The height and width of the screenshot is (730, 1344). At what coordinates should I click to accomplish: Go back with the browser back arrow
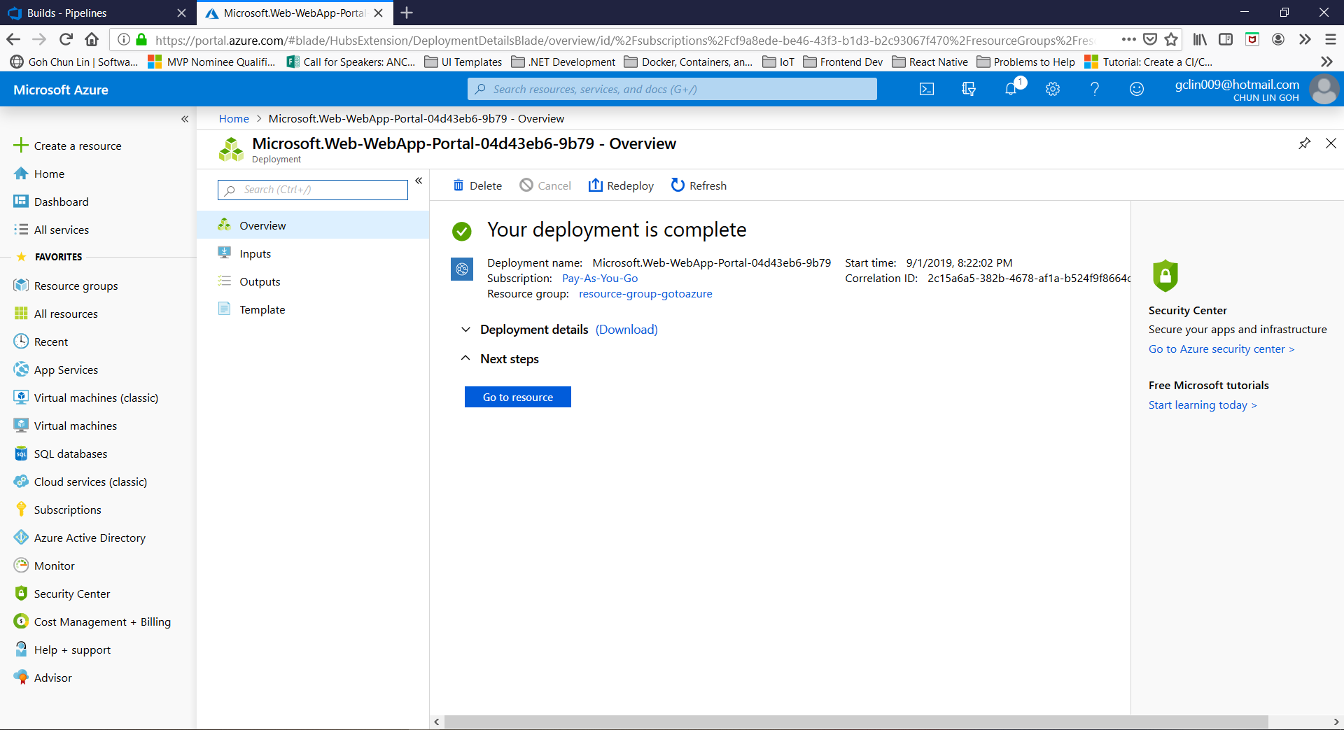[x=13, y=39]
